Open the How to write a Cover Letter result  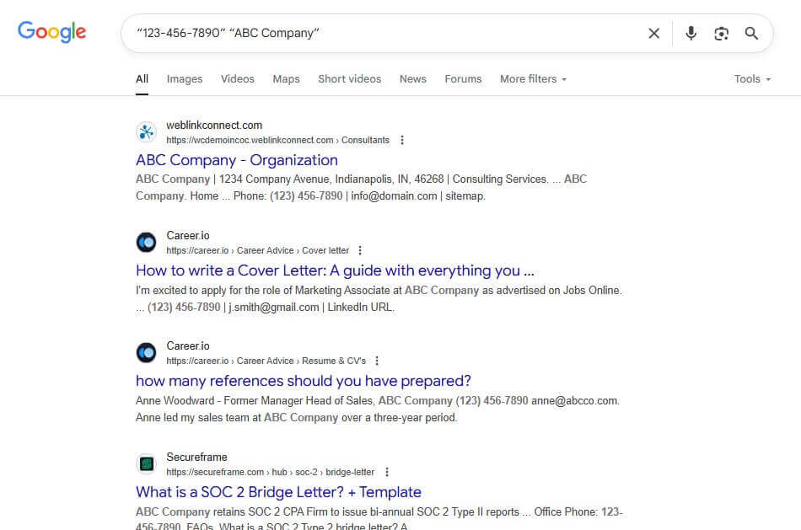[335, 270]
